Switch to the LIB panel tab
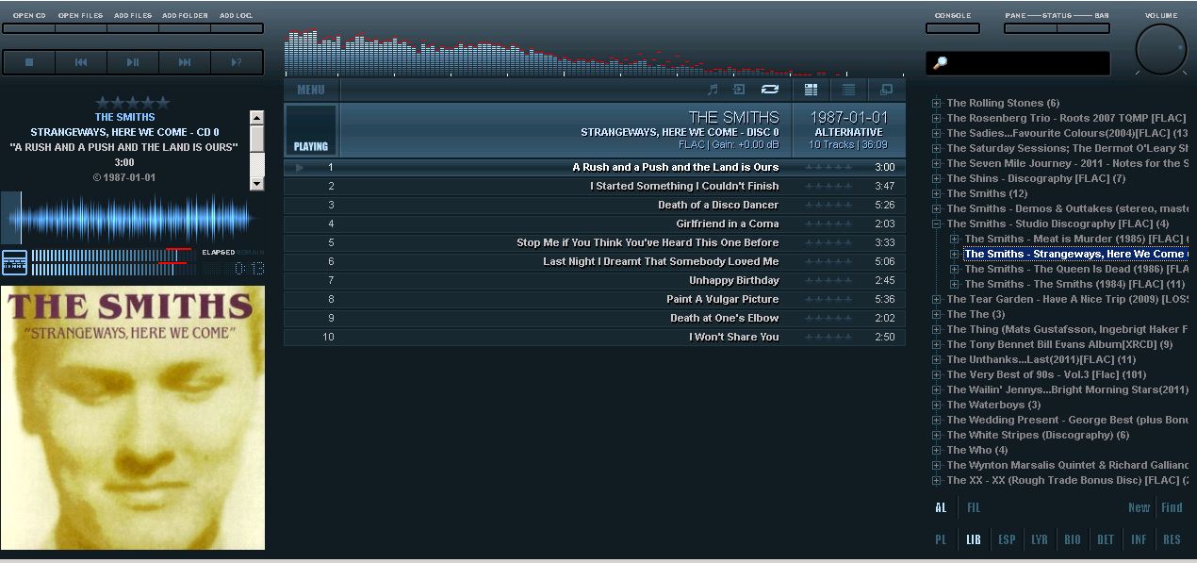The height and width of the screenshot is (563, 1197). 974,539
